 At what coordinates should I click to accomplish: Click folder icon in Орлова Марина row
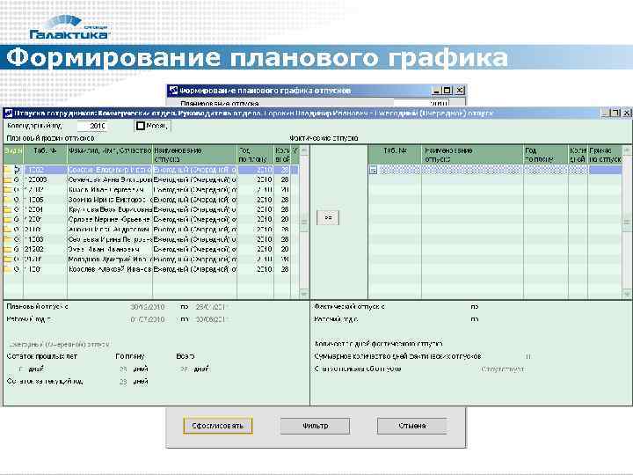point(7,219)
